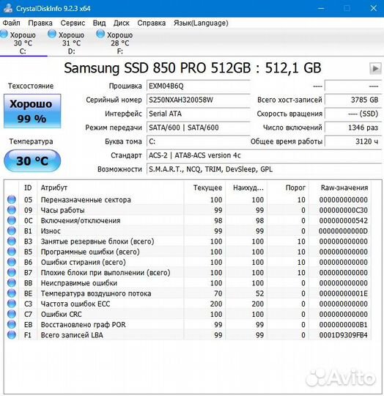Image resolution: width=384 pixels, height=396 pixels.
Task: Open the Диск menu
Action: pos(122,23)
